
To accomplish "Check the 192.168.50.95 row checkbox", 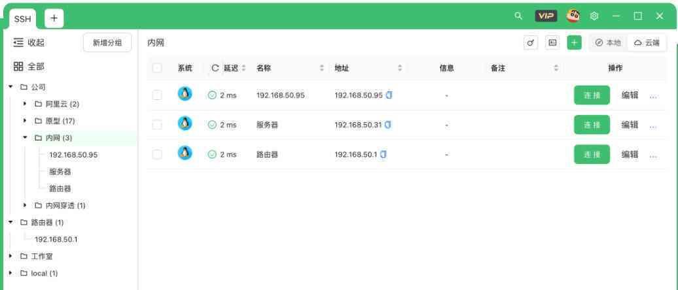I will click(x=157, y=95).
